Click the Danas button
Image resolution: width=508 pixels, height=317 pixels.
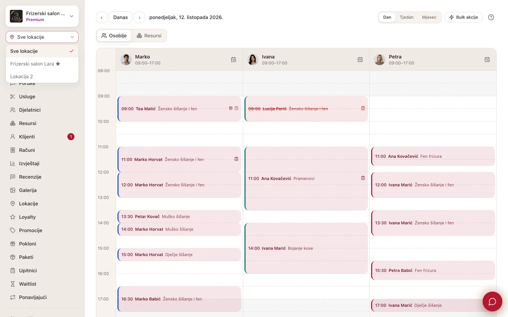[x=120, y=17]
